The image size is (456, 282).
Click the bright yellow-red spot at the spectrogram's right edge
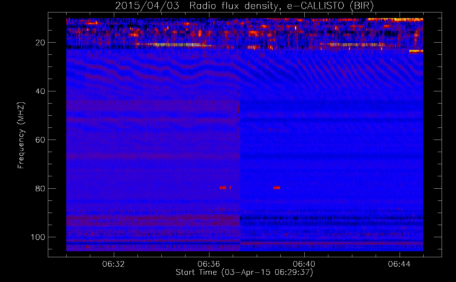pyautogui.click(x=416, y=51)
